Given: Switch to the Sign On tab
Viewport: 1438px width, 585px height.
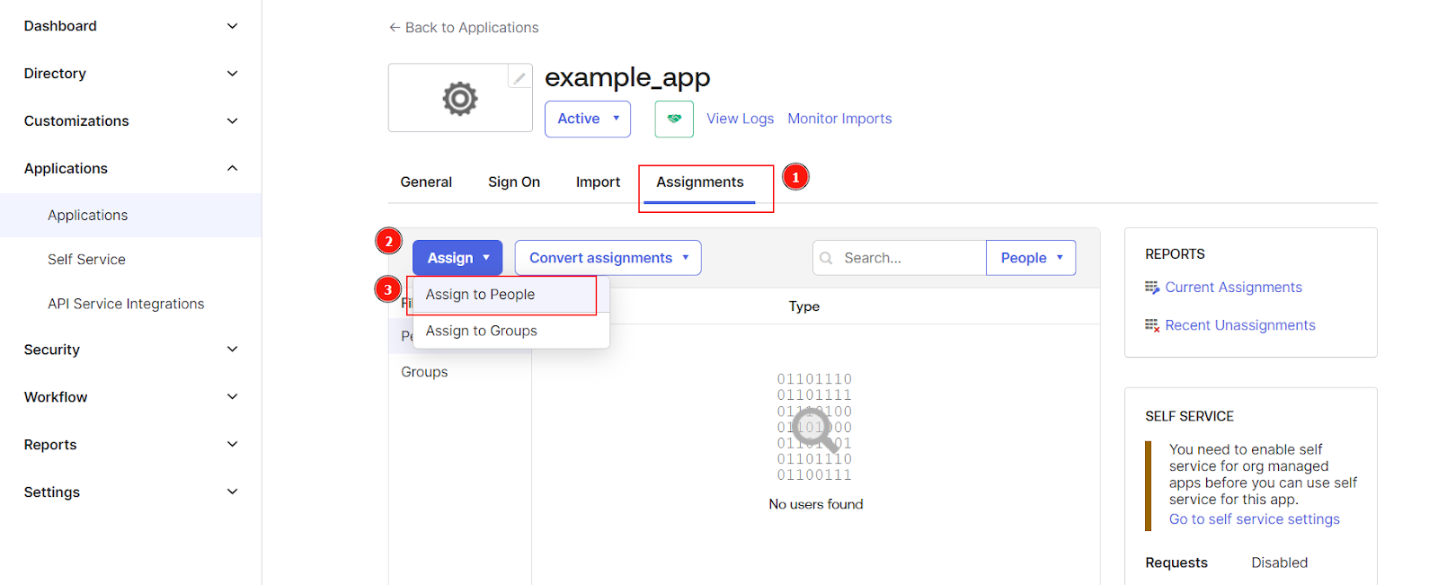Looking at the screenshot, I should [513, 182].
